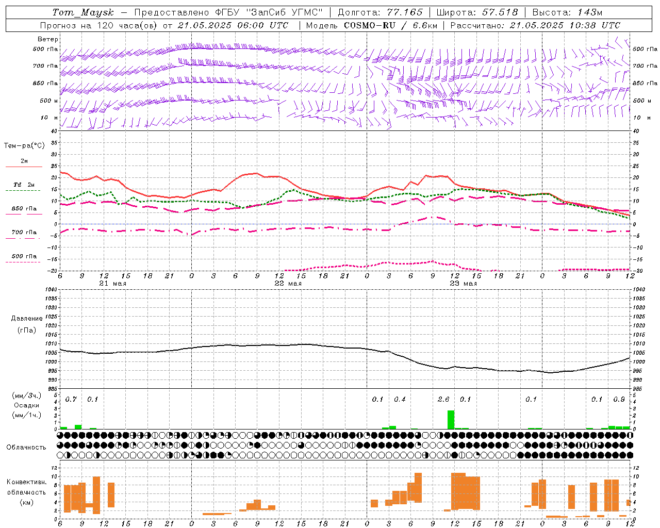
Task: Click the Тем-ра(°C) axis title
Action: (x=24, y=146)
